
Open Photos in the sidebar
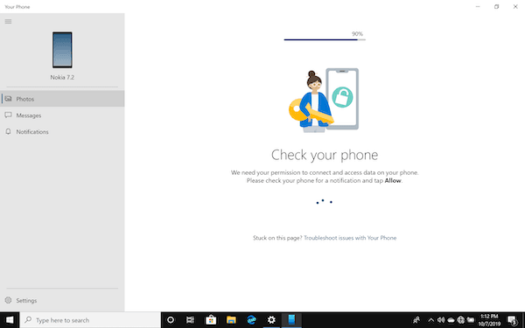62,99
